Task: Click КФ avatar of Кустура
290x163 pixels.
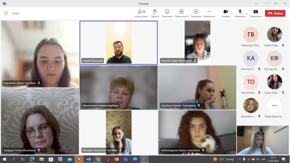Action: click(275, 58)
